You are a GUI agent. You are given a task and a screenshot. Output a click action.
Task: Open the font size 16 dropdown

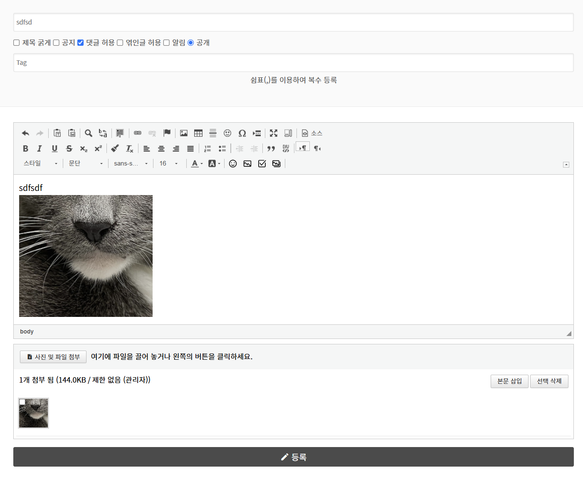click(168, 163)
